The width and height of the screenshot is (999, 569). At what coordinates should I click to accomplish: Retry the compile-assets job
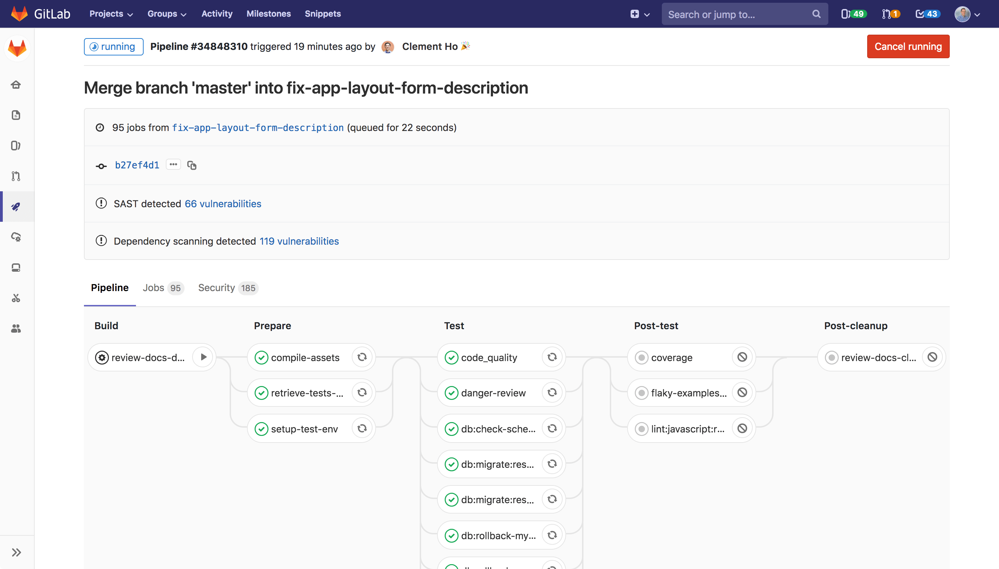click(x=362, y=357)
